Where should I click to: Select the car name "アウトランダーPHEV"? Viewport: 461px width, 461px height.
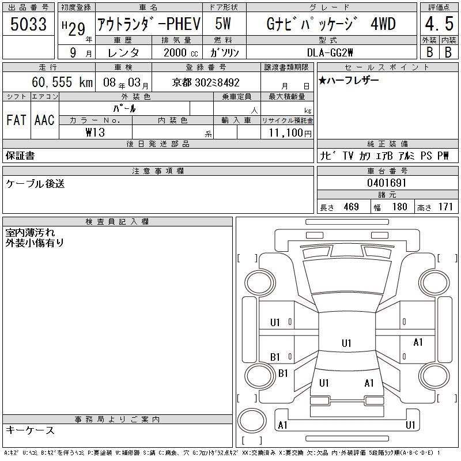(x=149, y=24)
